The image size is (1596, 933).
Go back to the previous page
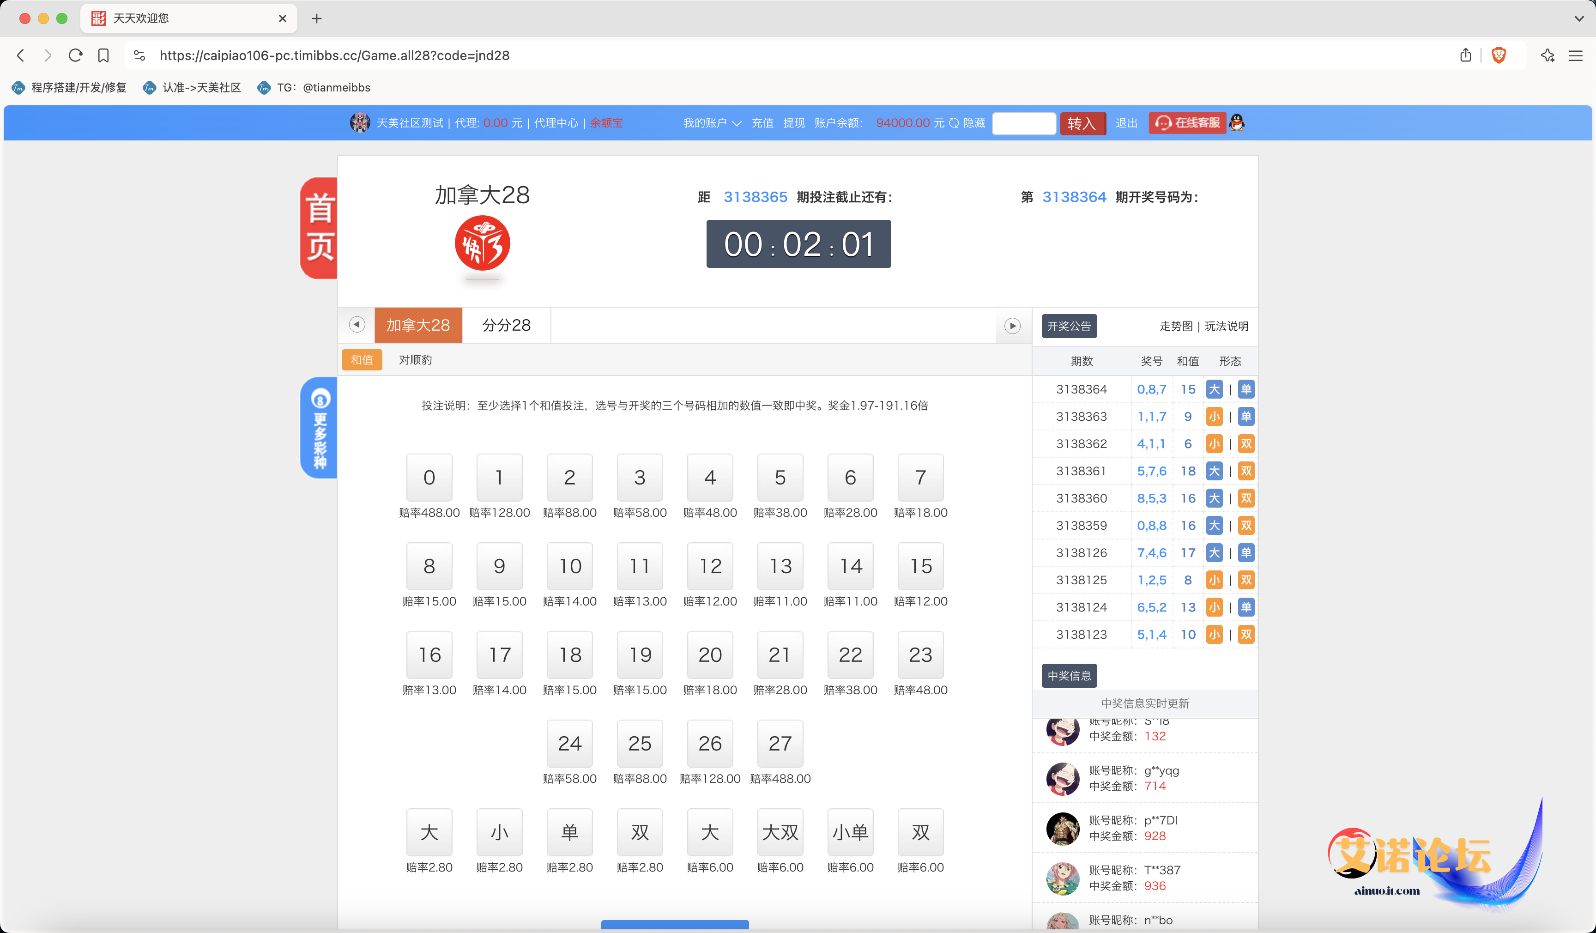[x=21, y=55]
